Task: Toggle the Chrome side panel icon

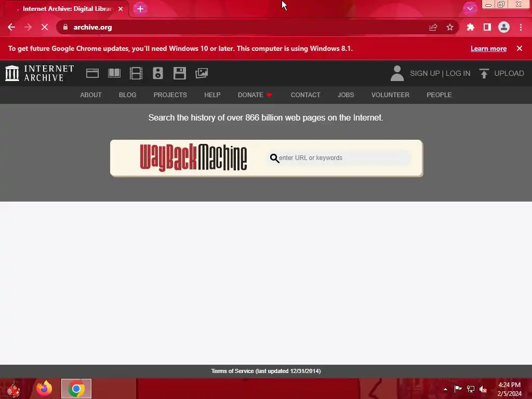Action: [487, 27]
